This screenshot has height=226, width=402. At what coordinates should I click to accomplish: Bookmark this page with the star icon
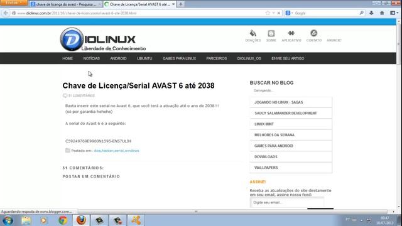[268, 13]
